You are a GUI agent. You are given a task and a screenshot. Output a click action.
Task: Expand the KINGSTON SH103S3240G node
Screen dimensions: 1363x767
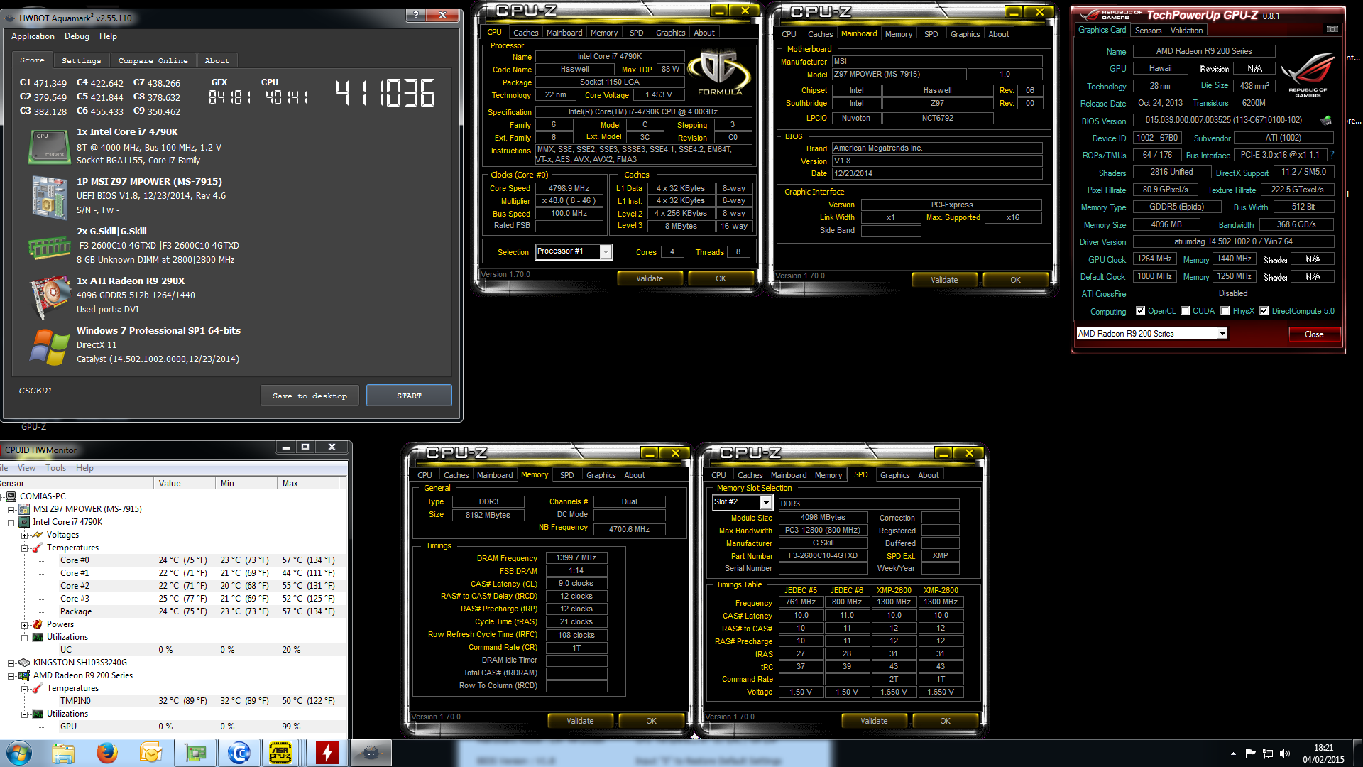tap(11, 663)
